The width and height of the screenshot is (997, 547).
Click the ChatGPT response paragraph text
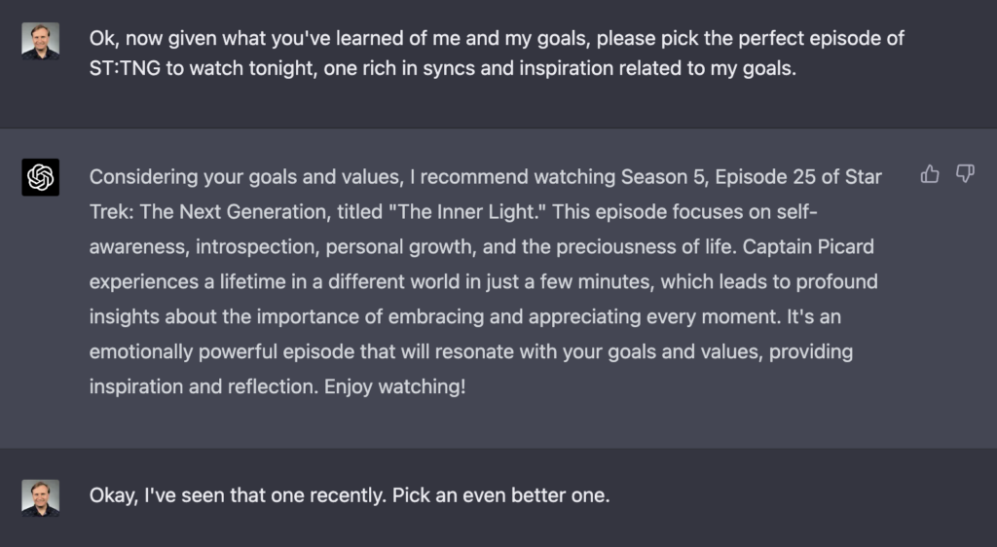point(485,281)
